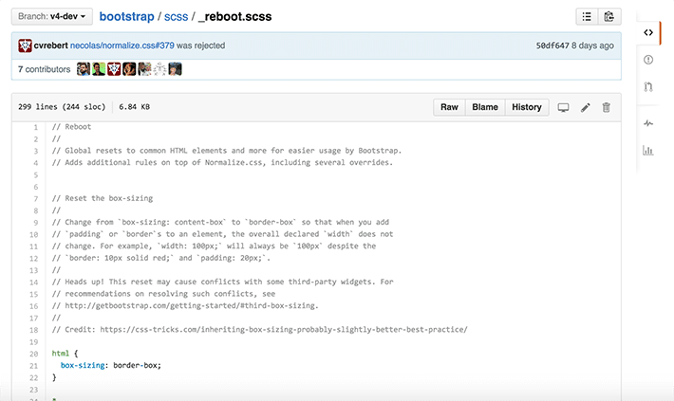Click the third contributor avatar with red logo

pyautogui.click(x=114, y=69)
